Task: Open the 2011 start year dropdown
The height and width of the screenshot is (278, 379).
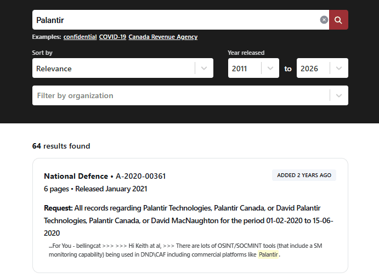Action: coord(253,68)
